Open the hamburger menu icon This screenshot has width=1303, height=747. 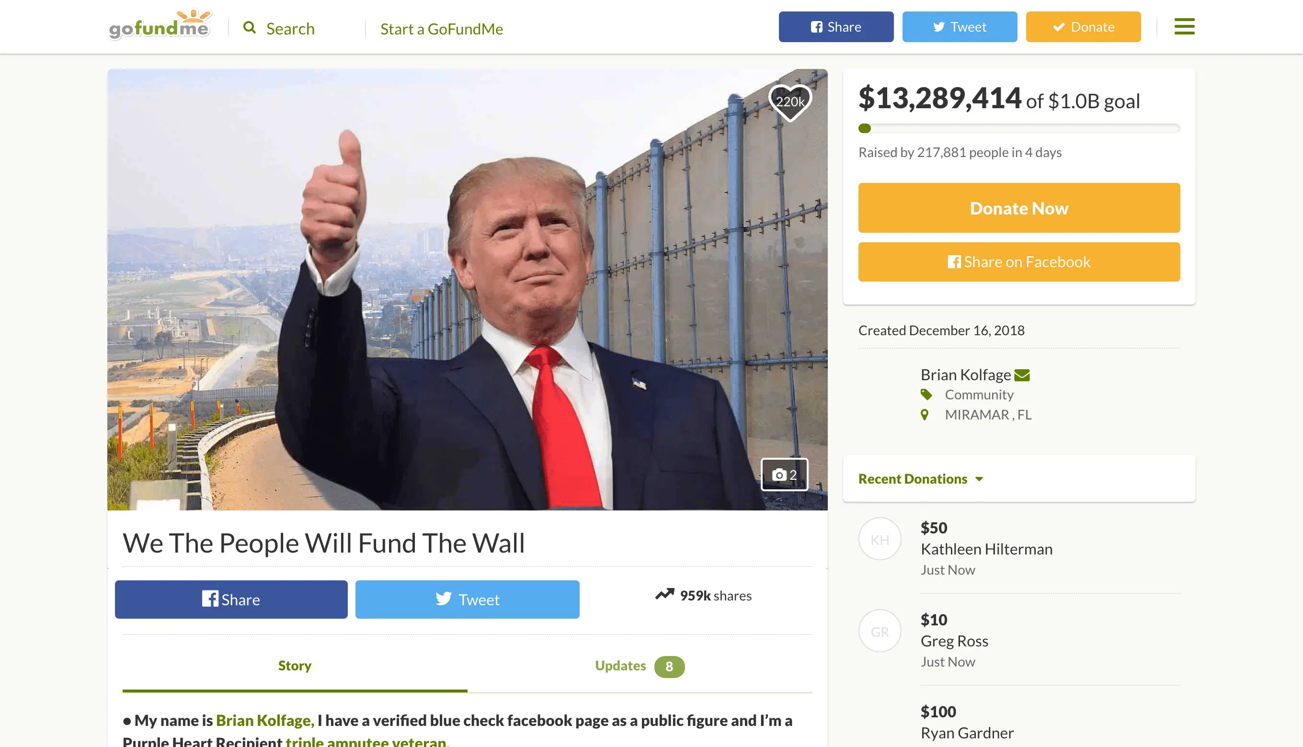tap(1184, 27)
